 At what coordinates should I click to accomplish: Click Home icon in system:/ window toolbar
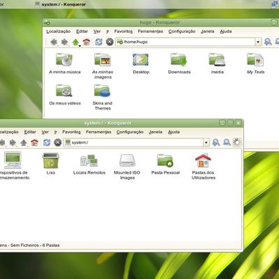click(x=34, y=142)
